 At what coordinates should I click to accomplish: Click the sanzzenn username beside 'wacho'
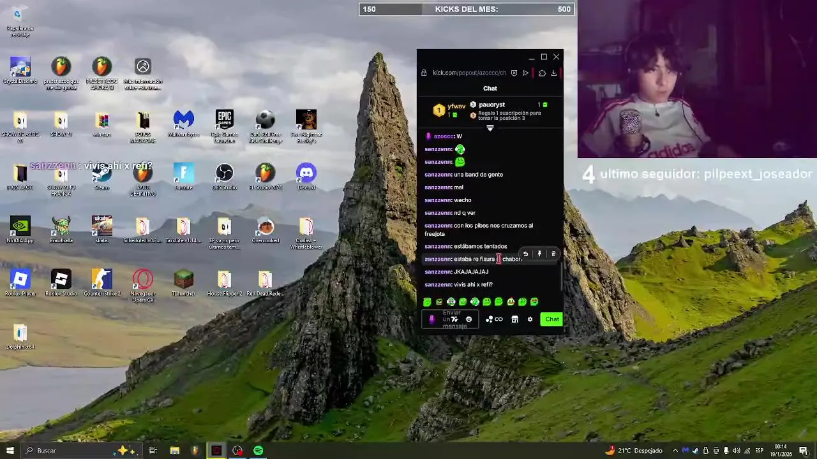point(438,200)
